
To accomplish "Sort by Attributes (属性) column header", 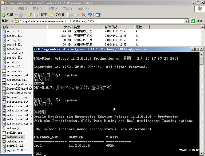I will (142, 27).
